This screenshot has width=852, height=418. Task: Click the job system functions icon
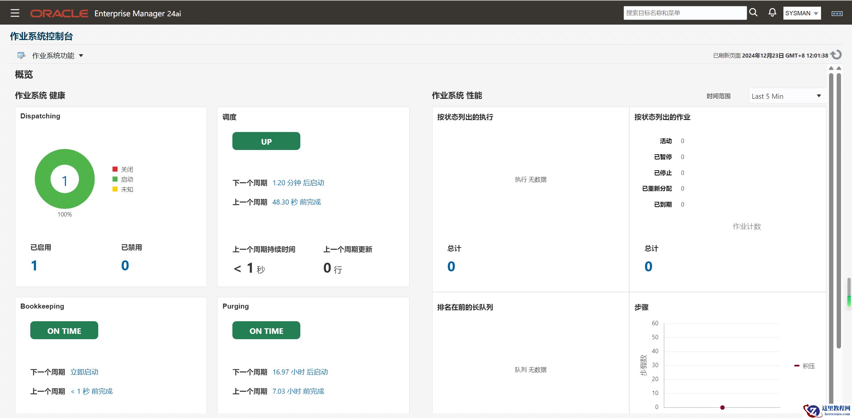pyautogui.click(x=21, y=56)
